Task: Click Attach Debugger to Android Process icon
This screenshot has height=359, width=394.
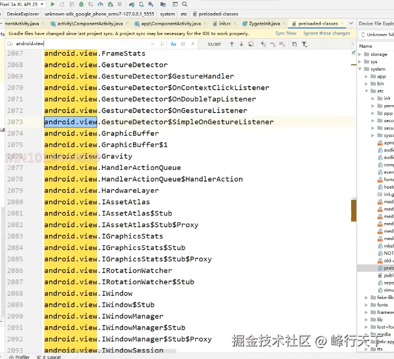Action: [x=110, y=4]
